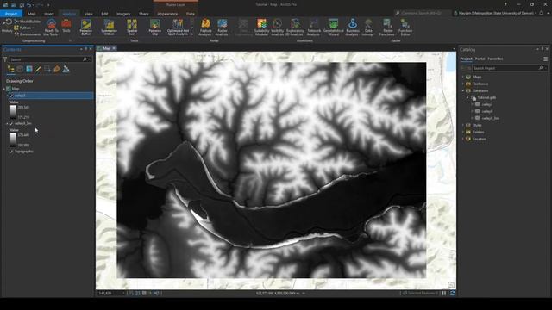Open the History geoprocessing pane
Image resolution: width=552 pixels, height=310 pixels.
tap(7, 25)
